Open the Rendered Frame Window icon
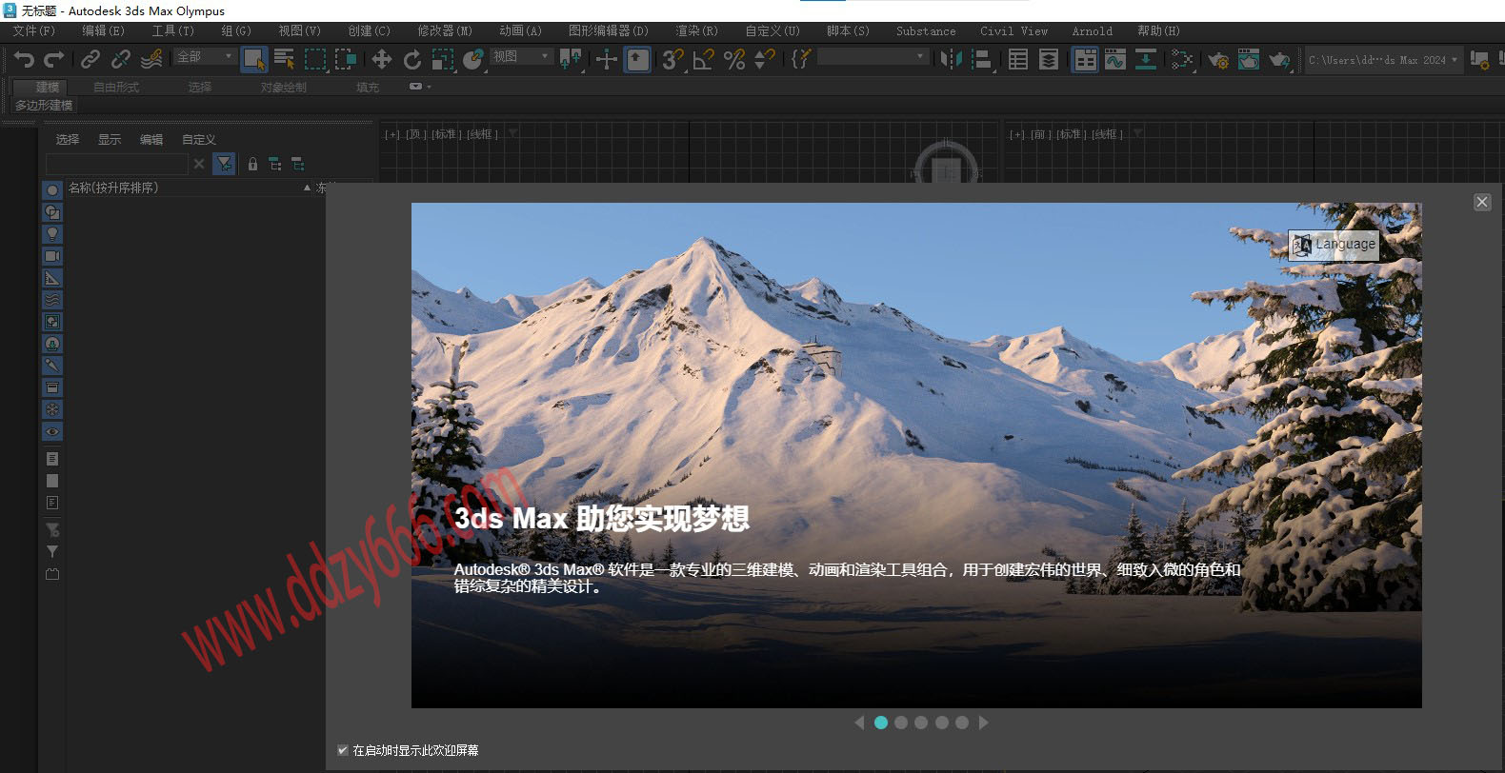Viewport: 1505px width, 773px height. point(1248,59)
